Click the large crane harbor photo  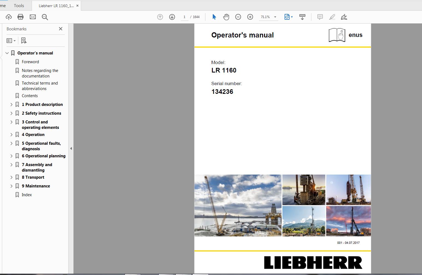pyautogui.click(x=238, y=205)
